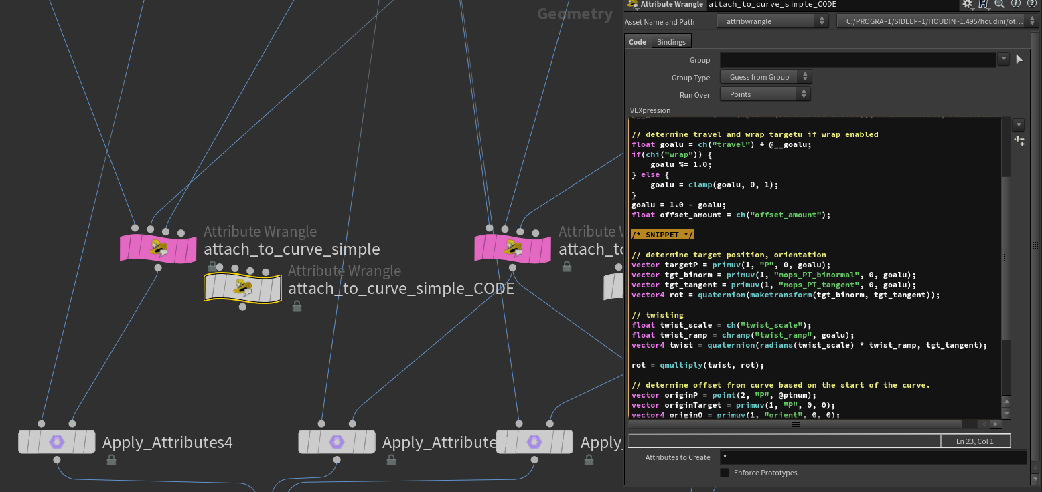Click the Houdini H takes/help icon in header
This screenshot has width=1042, height=492.
[x=984, y=4]
